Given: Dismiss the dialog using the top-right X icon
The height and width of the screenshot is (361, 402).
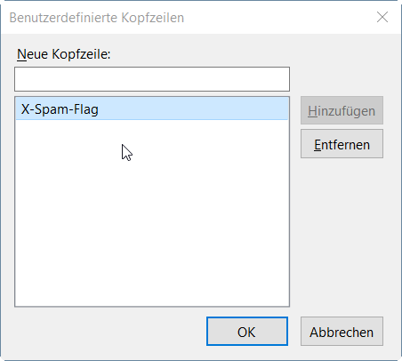Looking at the screenshot, I should [x=382, y=17].
